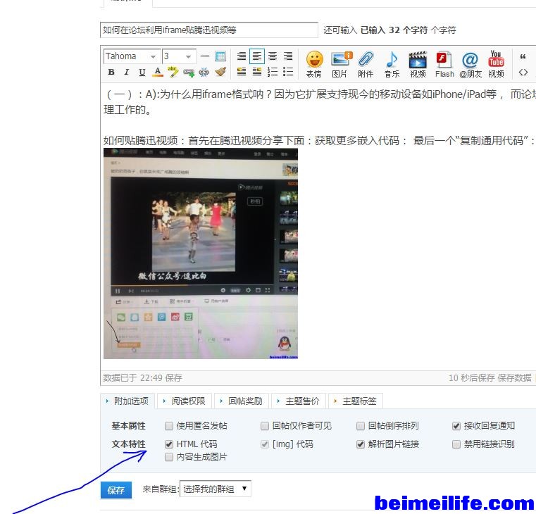This screenshot has height=514, width=536.
Task: Click the 保存数据 link in status bar
Action: (514, 378)
